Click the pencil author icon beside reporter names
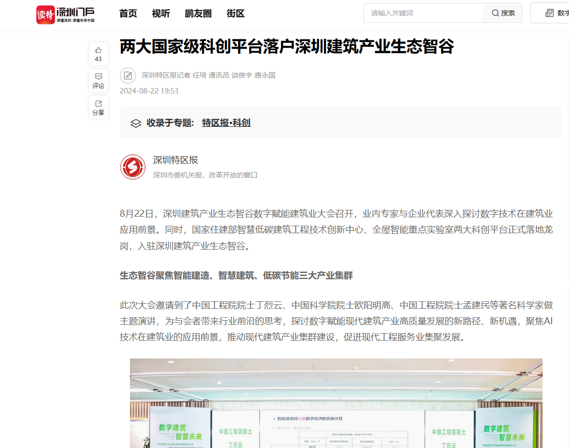 [x=128, y=75]
